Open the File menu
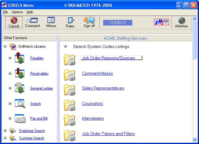The height and width of the screenshot is (144, 199). 5,12
